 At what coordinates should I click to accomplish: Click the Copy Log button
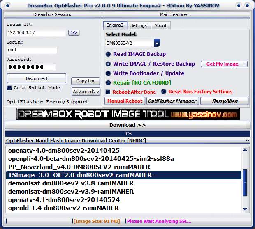click(86, 81)
